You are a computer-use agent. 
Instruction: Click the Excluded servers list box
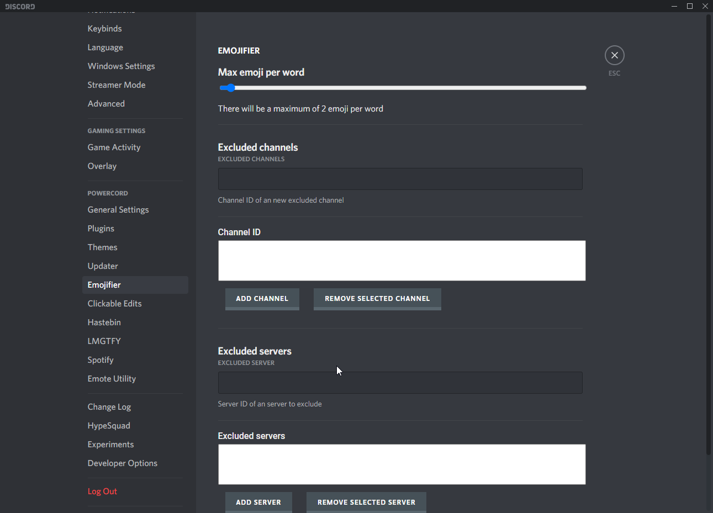(x=402, y=464)
